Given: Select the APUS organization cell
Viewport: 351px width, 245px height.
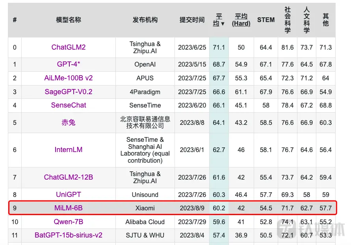Looking at the screenshot, I should click(x=145, y=78).
